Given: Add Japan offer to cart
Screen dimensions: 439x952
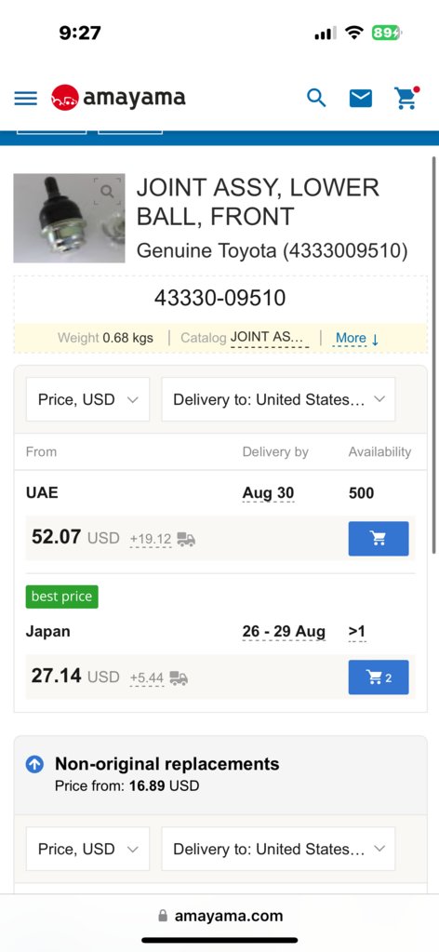Looking at the screenshot, I should (x=379, y=677).
